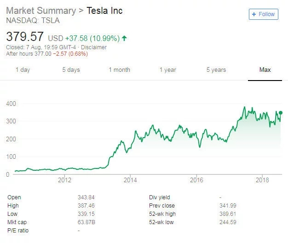Click the 379.57 stock price
The width and height of the screenshot is (288, 243).
pyautogui.click(x=25, y=37)
